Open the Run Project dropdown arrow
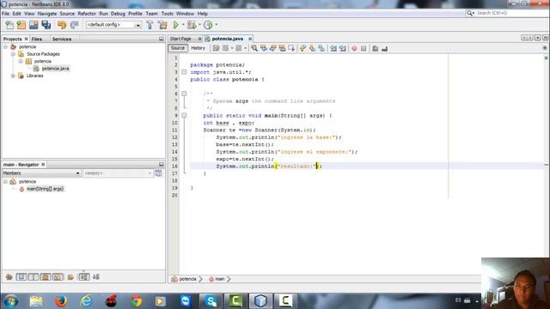550x309 pixels. pos(183,25)
